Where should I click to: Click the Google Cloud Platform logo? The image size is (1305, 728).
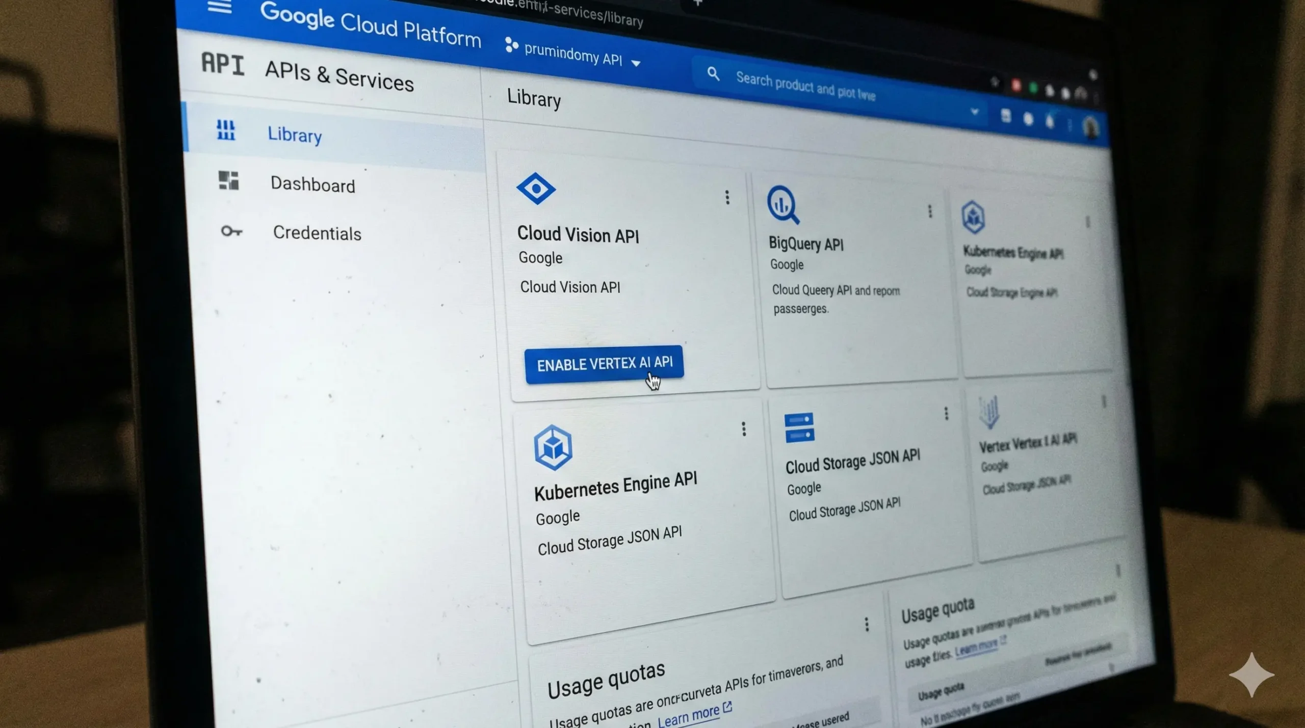pos(372,24)
